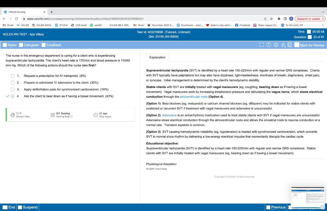Open the settings gear in test toolbar

[276, 45]
